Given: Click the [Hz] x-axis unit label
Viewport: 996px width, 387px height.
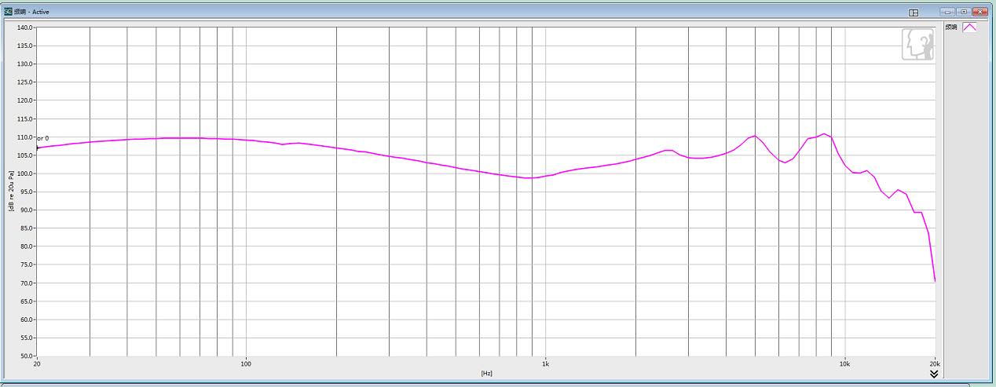Looking at the screenshot, I should click(x=486, y=373).
